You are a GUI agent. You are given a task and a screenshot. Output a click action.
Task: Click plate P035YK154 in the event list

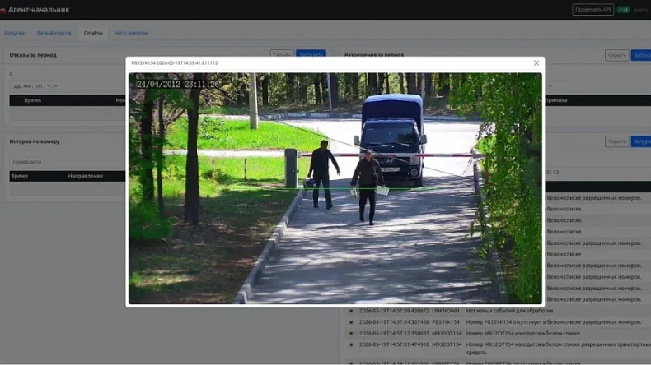tap(446, 322)
